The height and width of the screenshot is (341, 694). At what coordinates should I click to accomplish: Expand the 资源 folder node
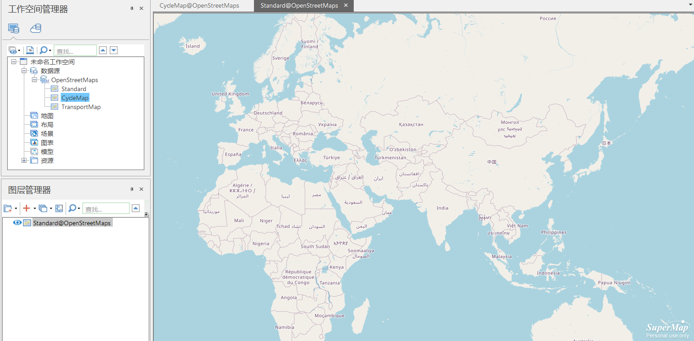point(24,161)
